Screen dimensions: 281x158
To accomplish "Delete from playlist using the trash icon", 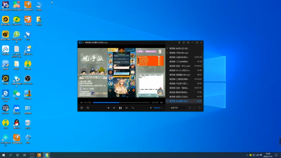I will pyautogui.click(x=200, y=108).
